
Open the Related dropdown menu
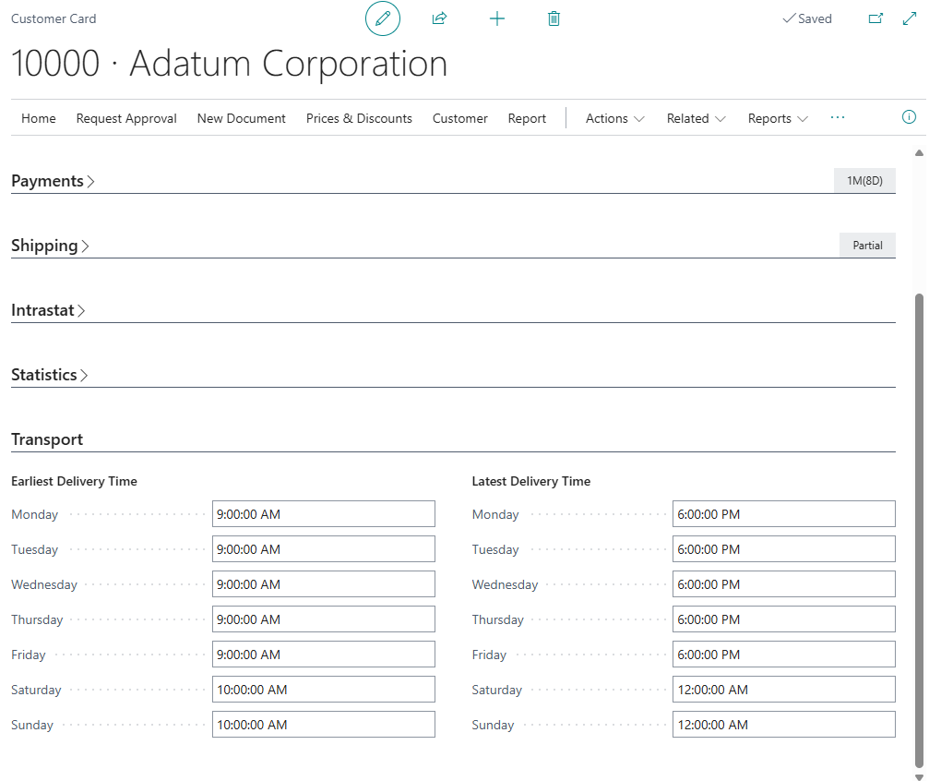coord(696,118)
